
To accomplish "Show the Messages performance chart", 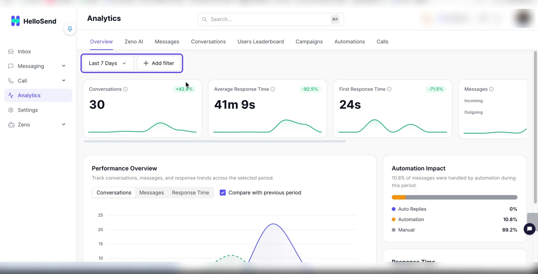I will coord(152,193).
